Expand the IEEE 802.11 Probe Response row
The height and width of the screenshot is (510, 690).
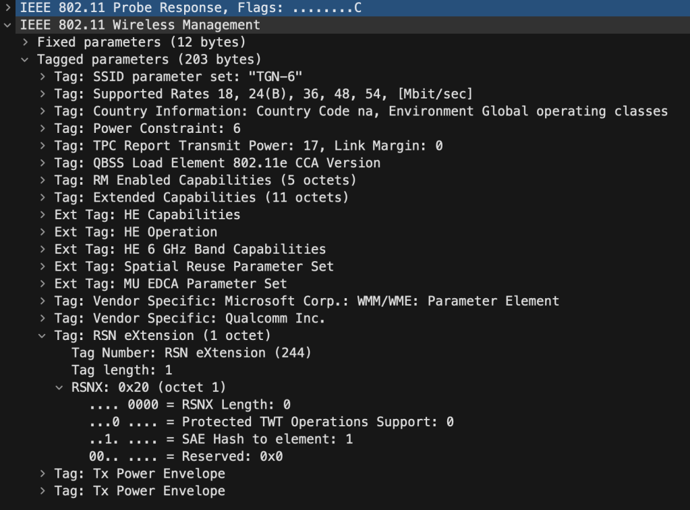pyautogui.click(x=7, y=7)
